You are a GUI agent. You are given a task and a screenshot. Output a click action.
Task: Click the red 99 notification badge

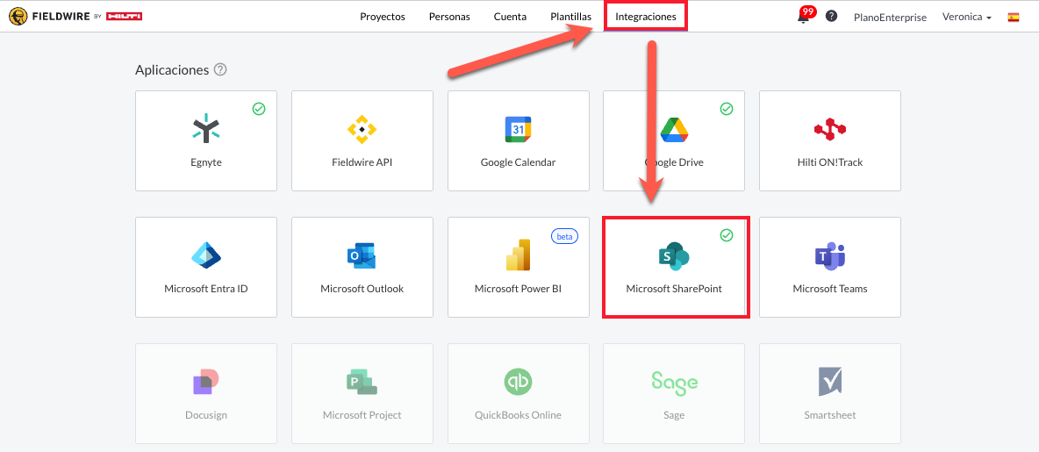(x=807, y=11)
